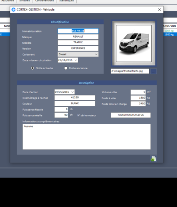Viewport: 177px width, 207px height.
Task: Open the Carburant Diesel dropdown
Action: coord(78,54)
